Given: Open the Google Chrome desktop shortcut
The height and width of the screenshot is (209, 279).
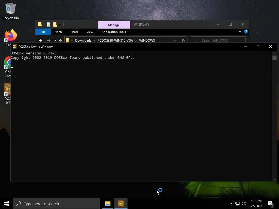Looking at the screenshot, I should pos(7,67).
